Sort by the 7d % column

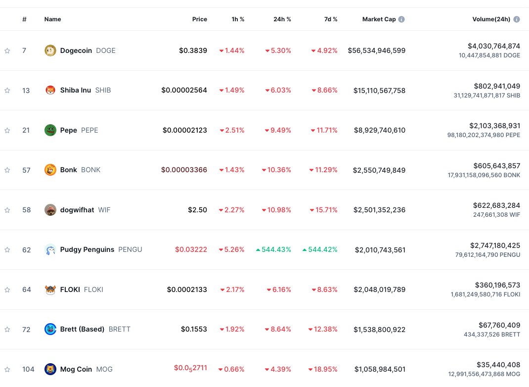click(x=331, y=19)
